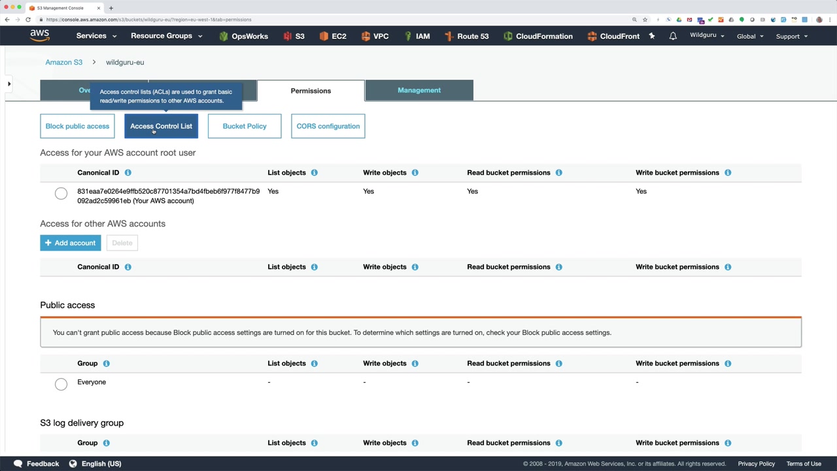Jump to the IAM service shortcut

click(x=417, y=36)
